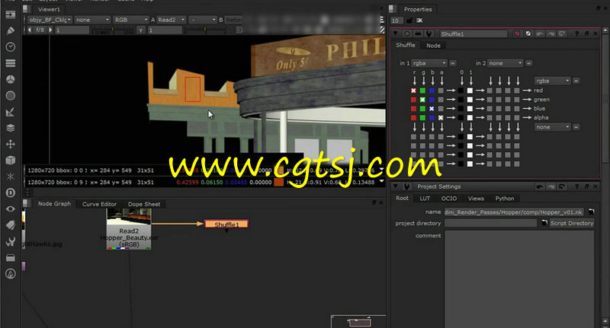
Task: Redo change in Shuffle1 panel
Action: coord(551,33)
